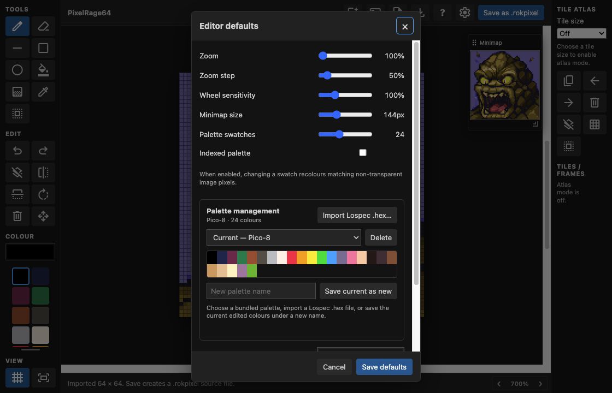The width and height of the screenshot is (612, 393).
Task: Click the settings gear icon
Action: 464,13
